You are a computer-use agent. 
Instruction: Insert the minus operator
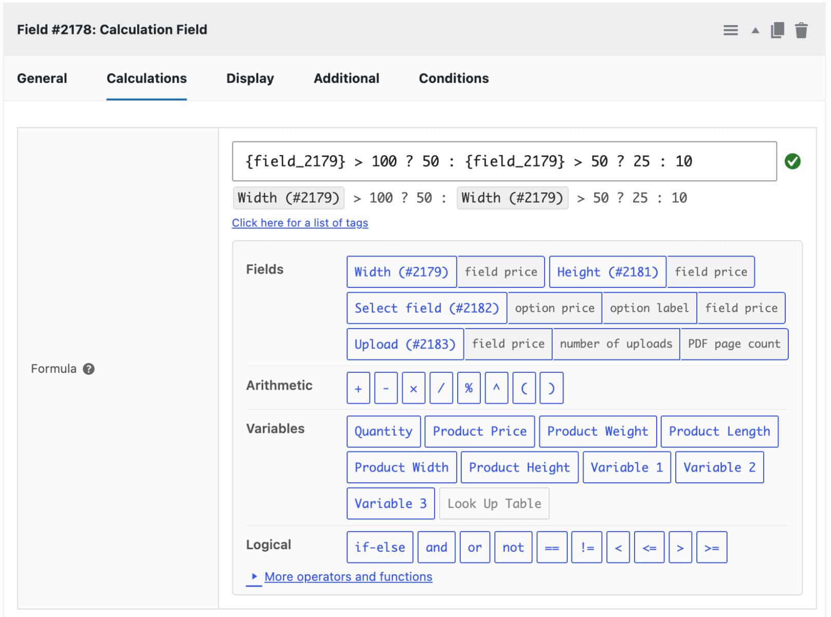386,388
